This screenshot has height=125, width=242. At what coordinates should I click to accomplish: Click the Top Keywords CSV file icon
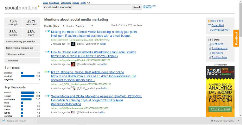[x=209, y=49]
